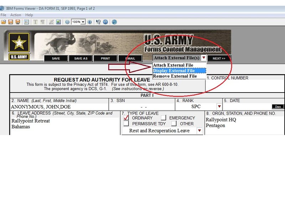Image resolution: width=285 pixels, height=215 pixels.
Task: Open the Rank dropdown arrow
Action: 219,106
